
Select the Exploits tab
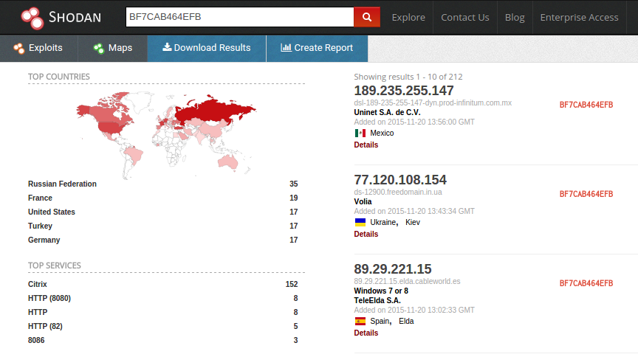(38, 48)
